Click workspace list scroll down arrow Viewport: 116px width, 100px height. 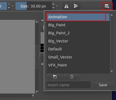pyautogui.click(x=112, y=71)
